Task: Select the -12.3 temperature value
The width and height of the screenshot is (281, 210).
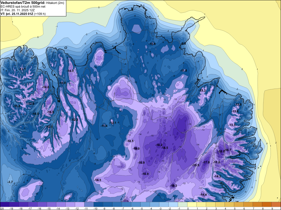Action: [75, 120]
